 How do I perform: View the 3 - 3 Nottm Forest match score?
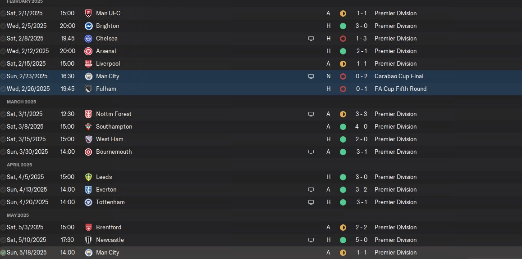[x=361, y=114]
